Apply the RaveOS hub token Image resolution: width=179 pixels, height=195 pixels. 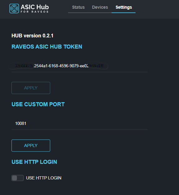(31, 88)
